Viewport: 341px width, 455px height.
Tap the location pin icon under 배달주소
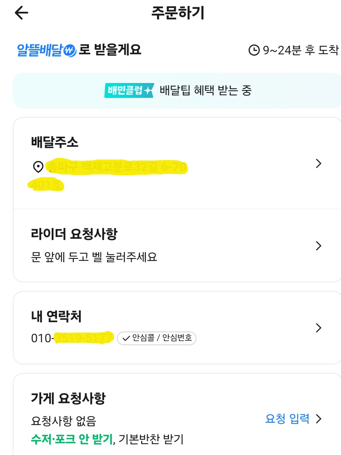coord(38,167)
